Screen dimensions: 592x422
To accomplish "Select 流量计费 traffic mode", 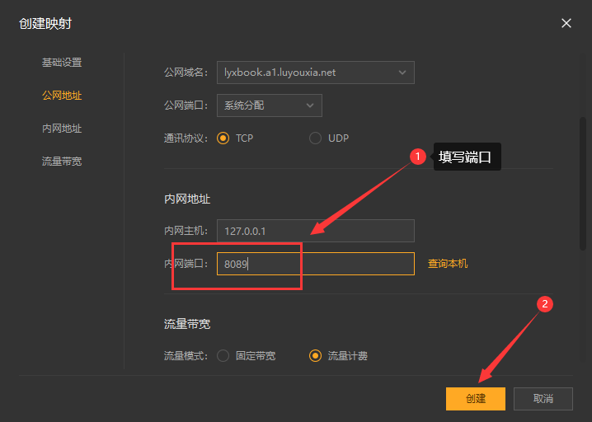I will pyautogui.click(x=315, y=355).
